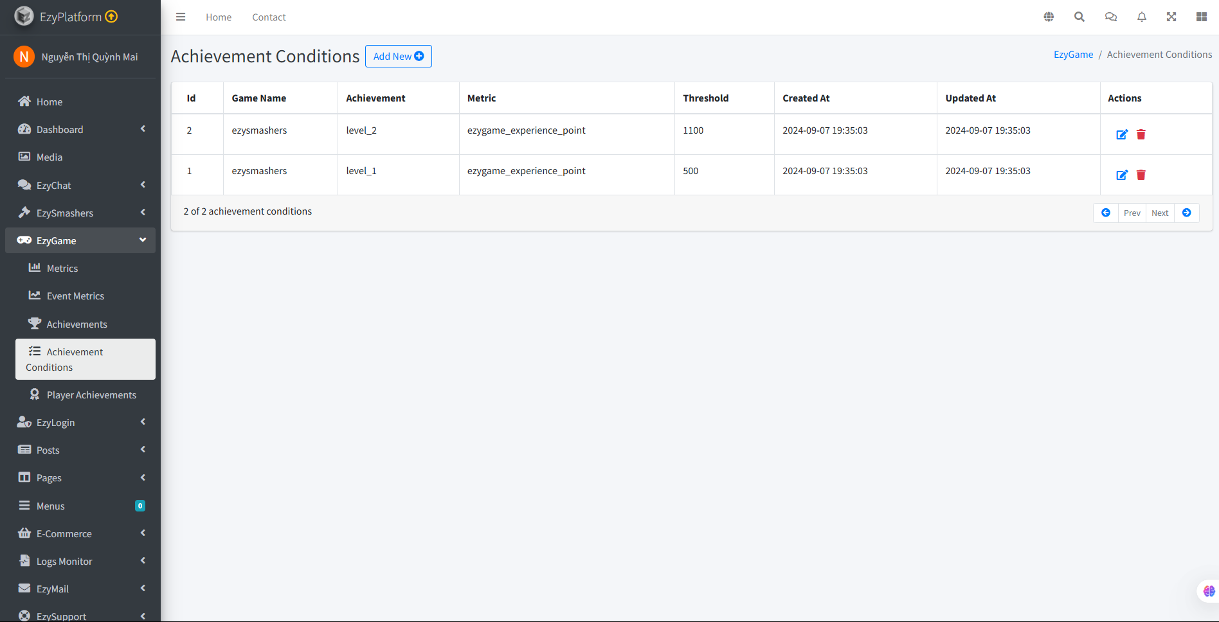This screenshot has height=622, width=1219.
Task: Switch to the Contact page
Action: (x=269, y=17)
